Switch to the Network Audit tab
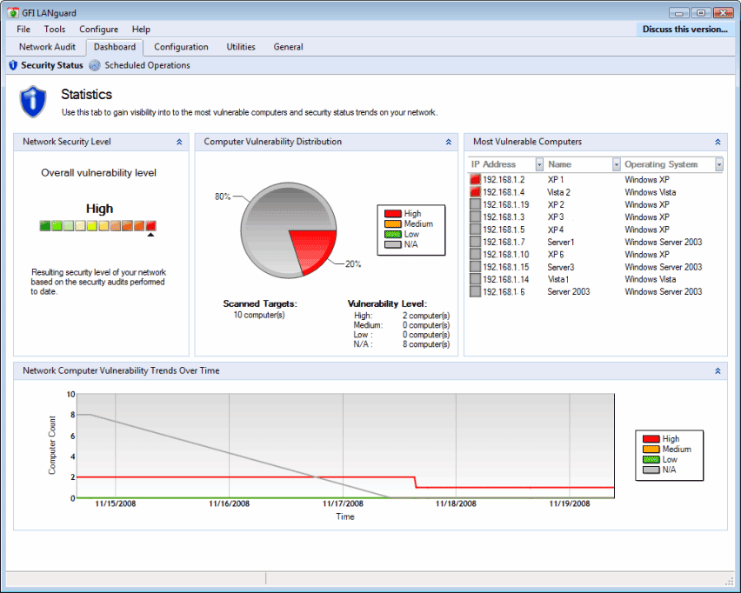 click(x=47, y=47)
